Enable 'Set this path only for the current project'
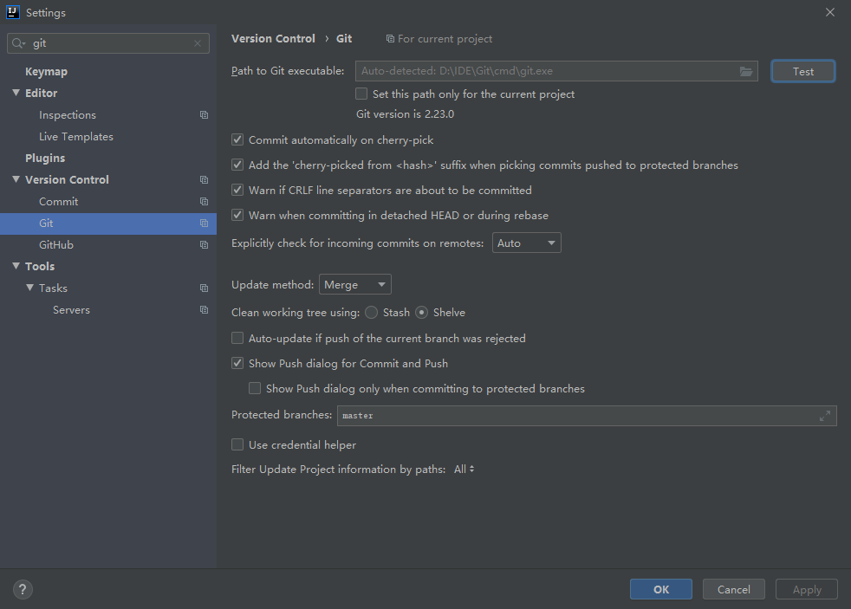The image size is (851, 609). [x=361, y=94]
